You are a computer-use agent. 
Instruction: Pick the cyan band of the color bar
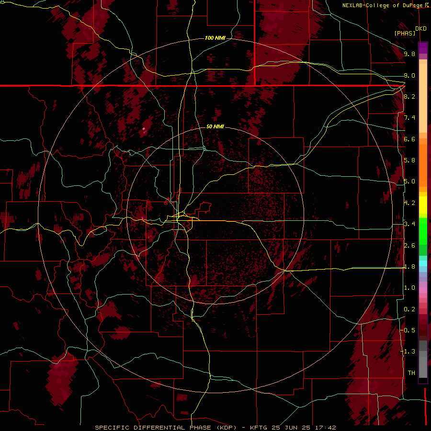(x=423, y=263)
